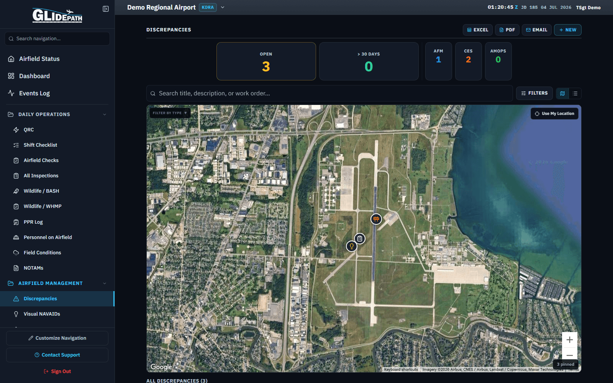Click the 3 pinned badge
The height and width of the screenshot is (383, 613).
(565, 364)
